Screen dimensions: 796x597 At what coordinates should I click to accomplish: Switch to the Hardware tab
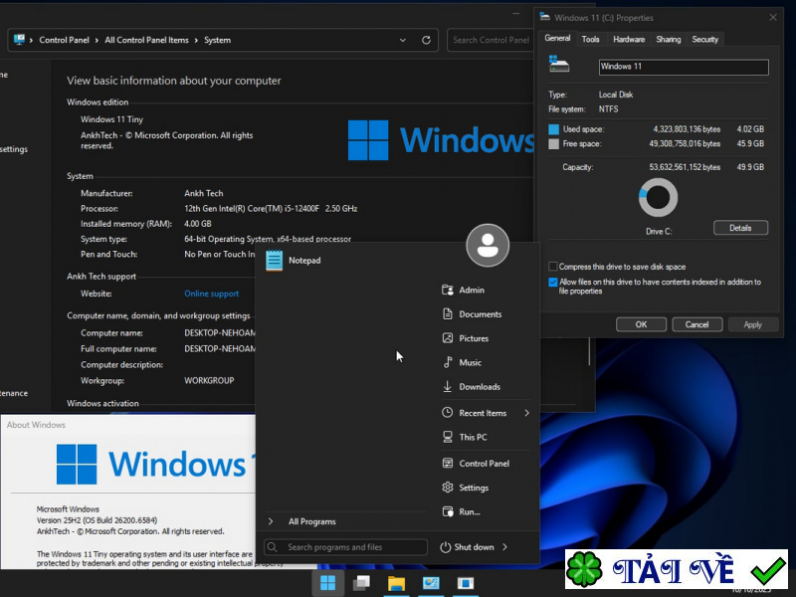(x=629, y=39)
